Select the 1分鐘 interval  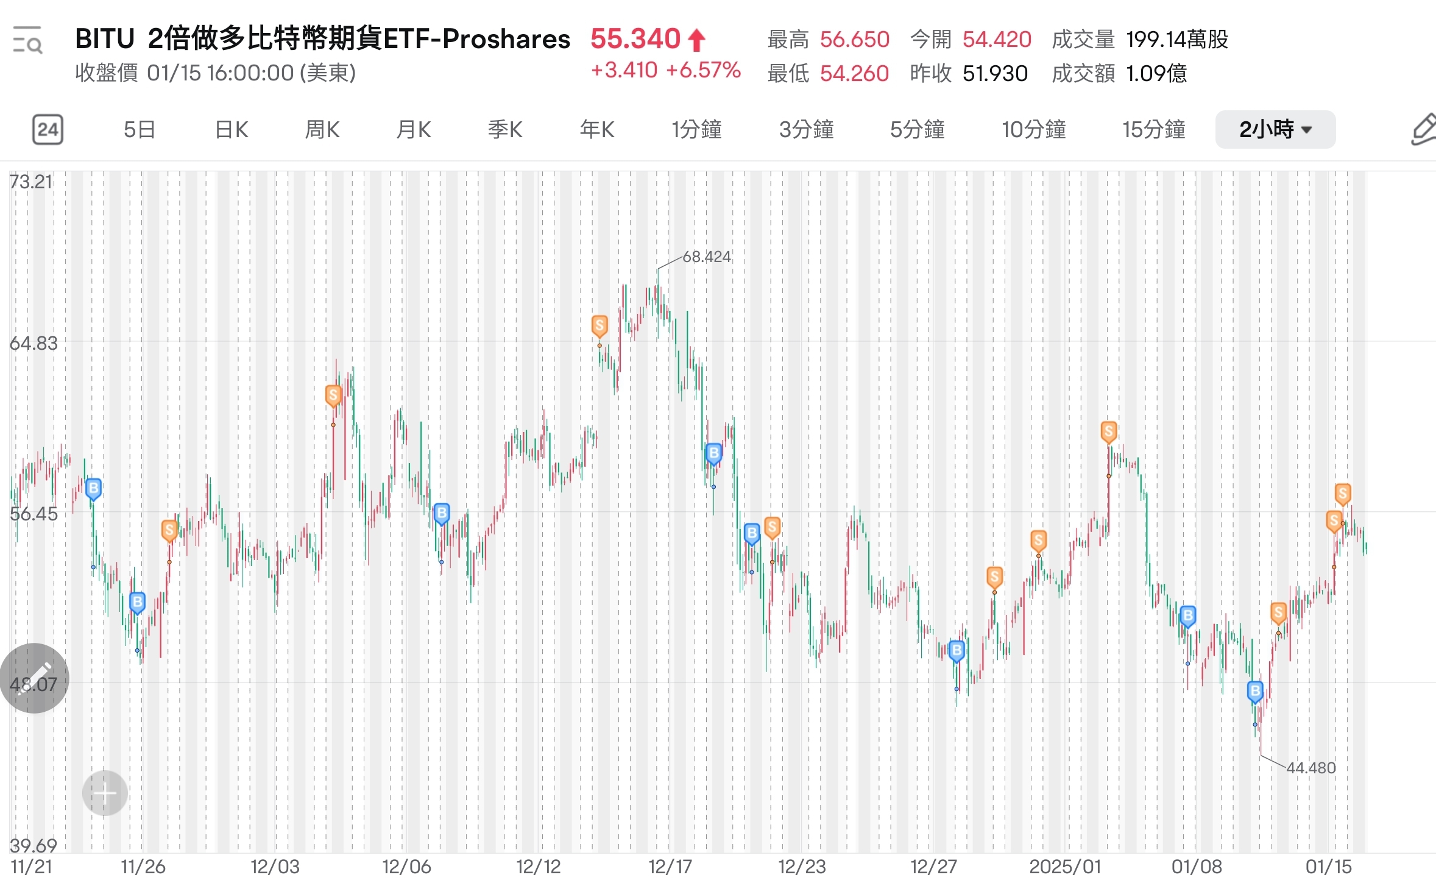coord(697,129)
